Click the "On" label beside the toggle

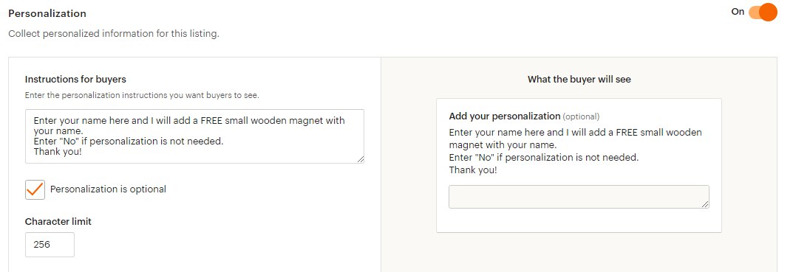pos(738,12)
